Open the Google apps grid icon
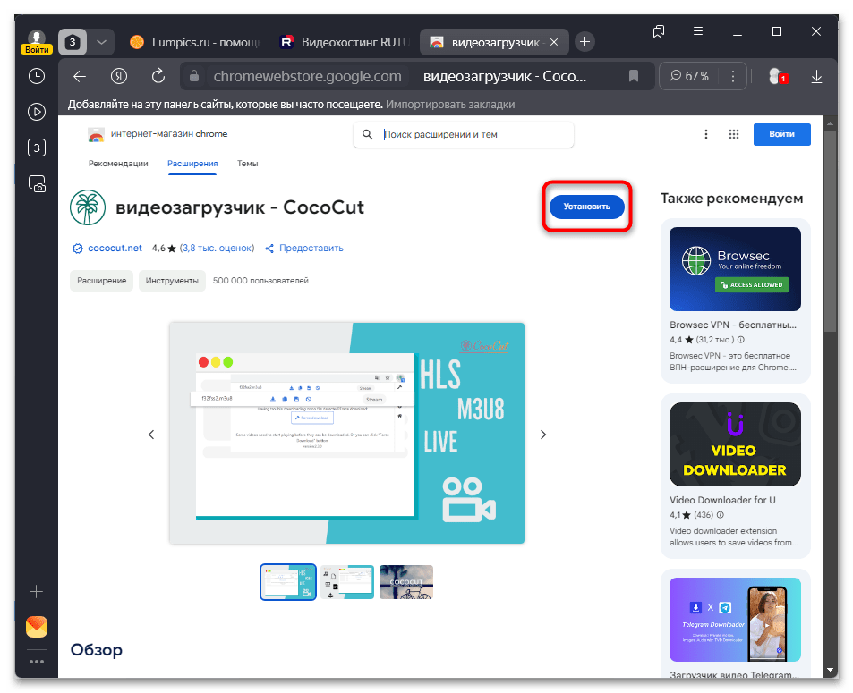This screenshot has width=853, height=693. 734,134
